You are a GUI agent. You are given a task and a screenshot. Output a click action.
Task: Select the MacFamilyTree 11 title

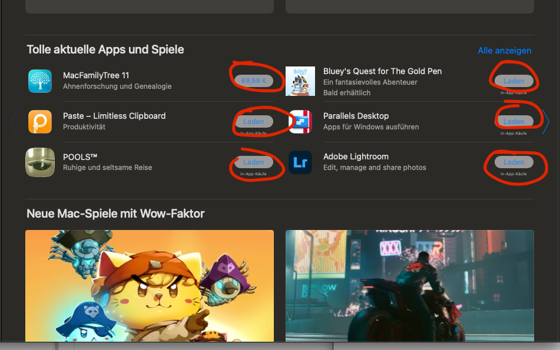pos(96,76)
